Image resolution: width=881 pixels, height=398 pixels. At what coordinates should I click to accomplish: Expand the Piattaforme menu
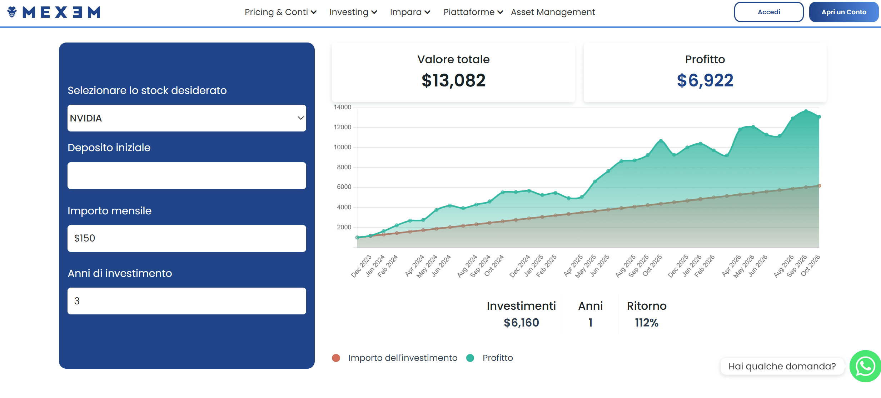[473, 12]
